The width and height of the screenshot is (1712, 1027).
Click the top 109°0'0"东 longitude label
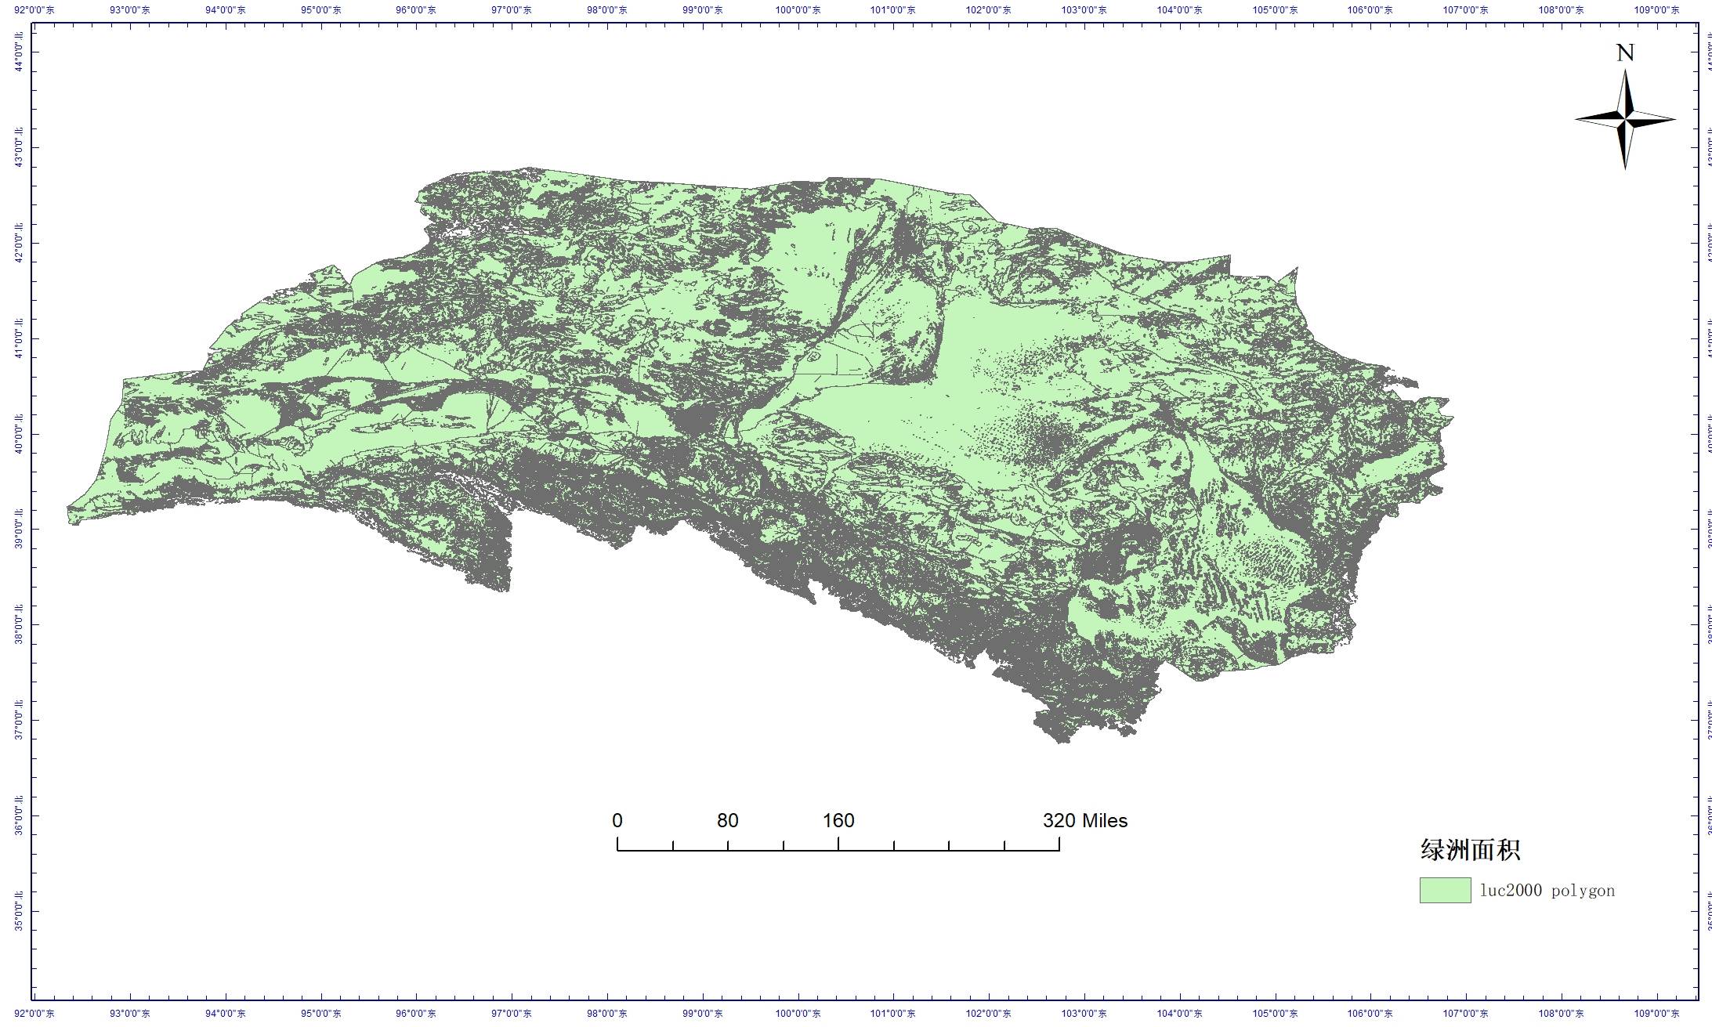tap(1657, 10)
